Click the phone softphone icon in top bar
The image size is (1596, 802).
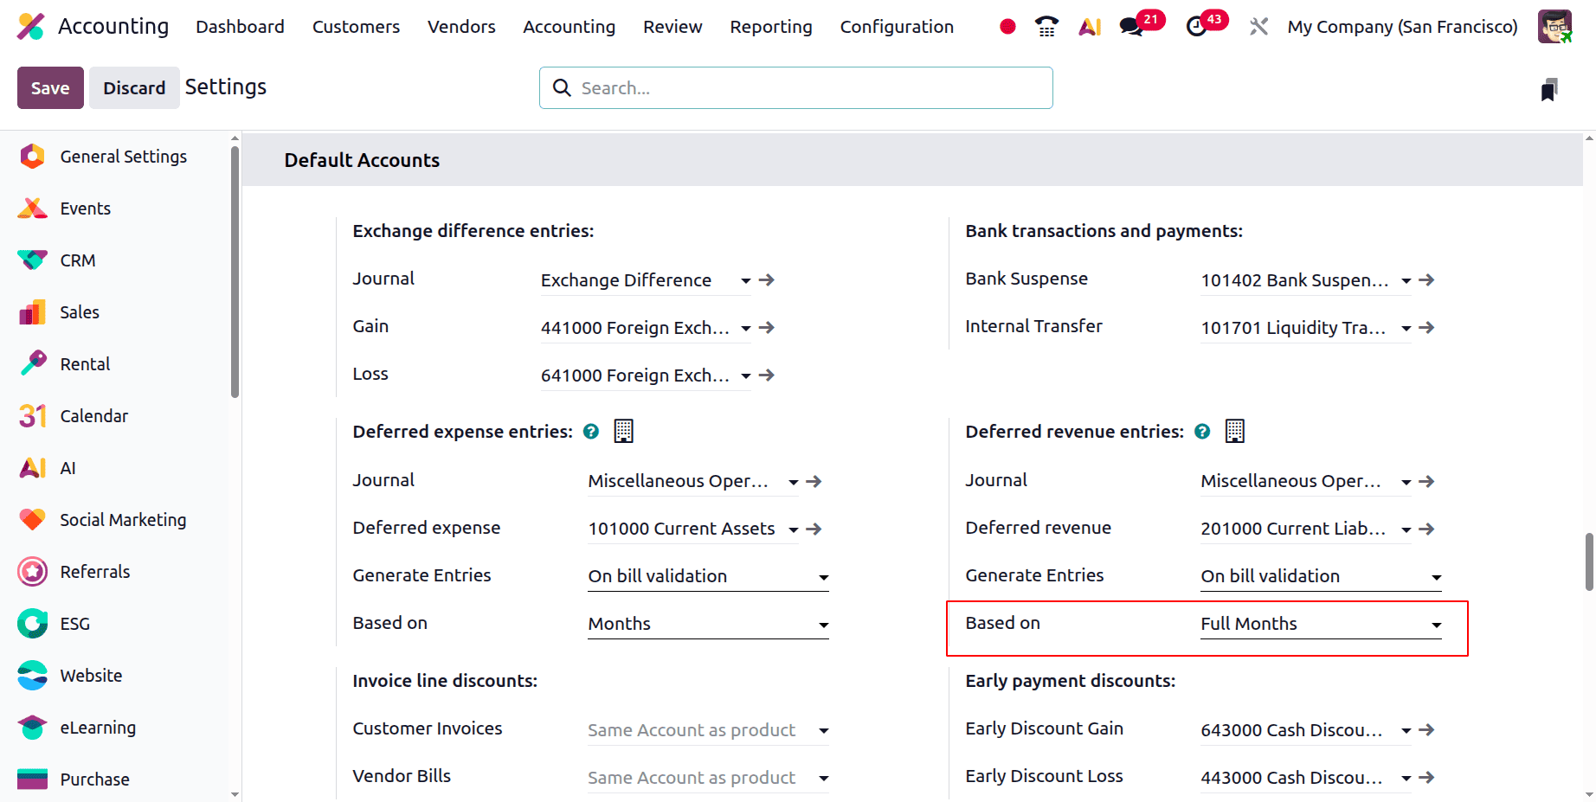pos(1046,27)
